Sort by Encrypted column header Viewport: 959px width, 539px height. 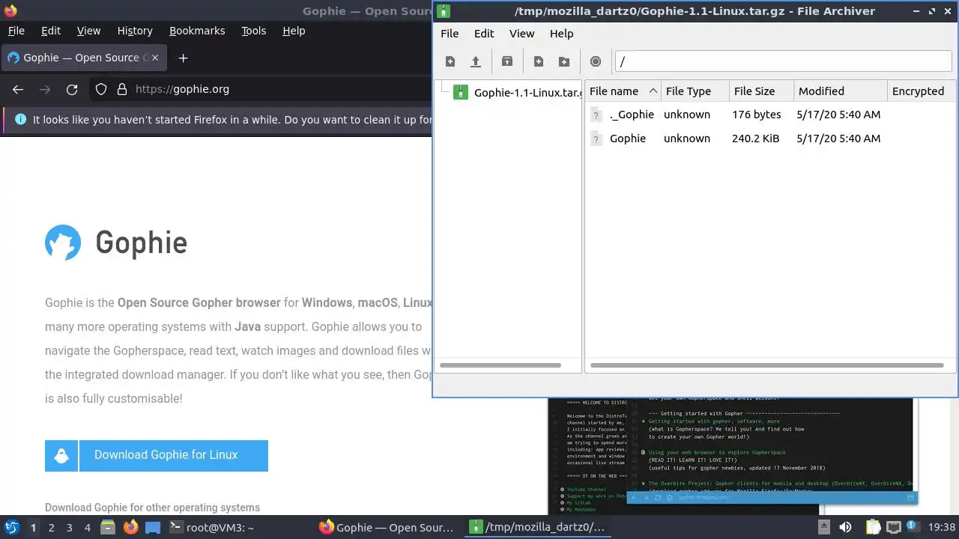[921, 91]
